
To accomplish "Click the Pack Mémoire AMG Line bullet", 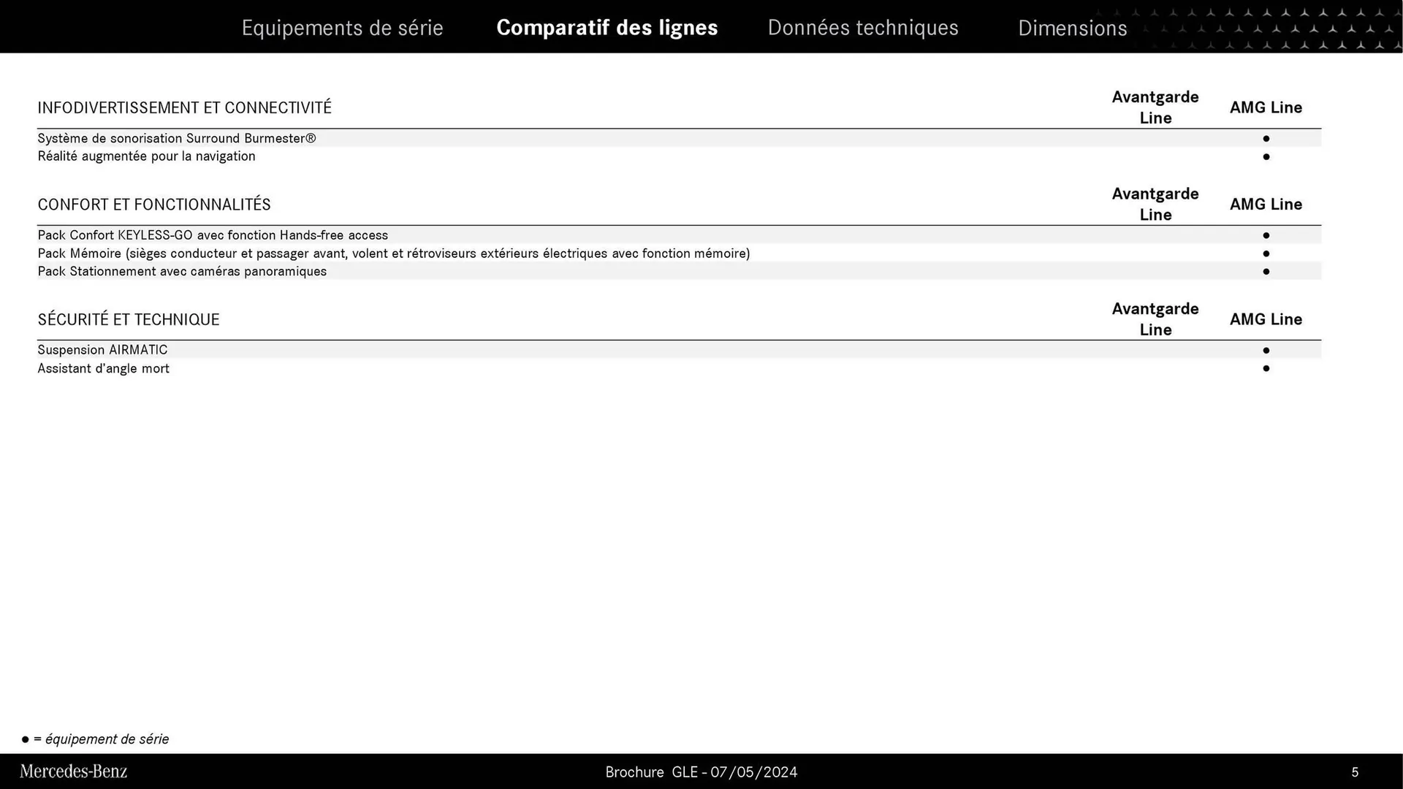I will [x=1266, y=254].
